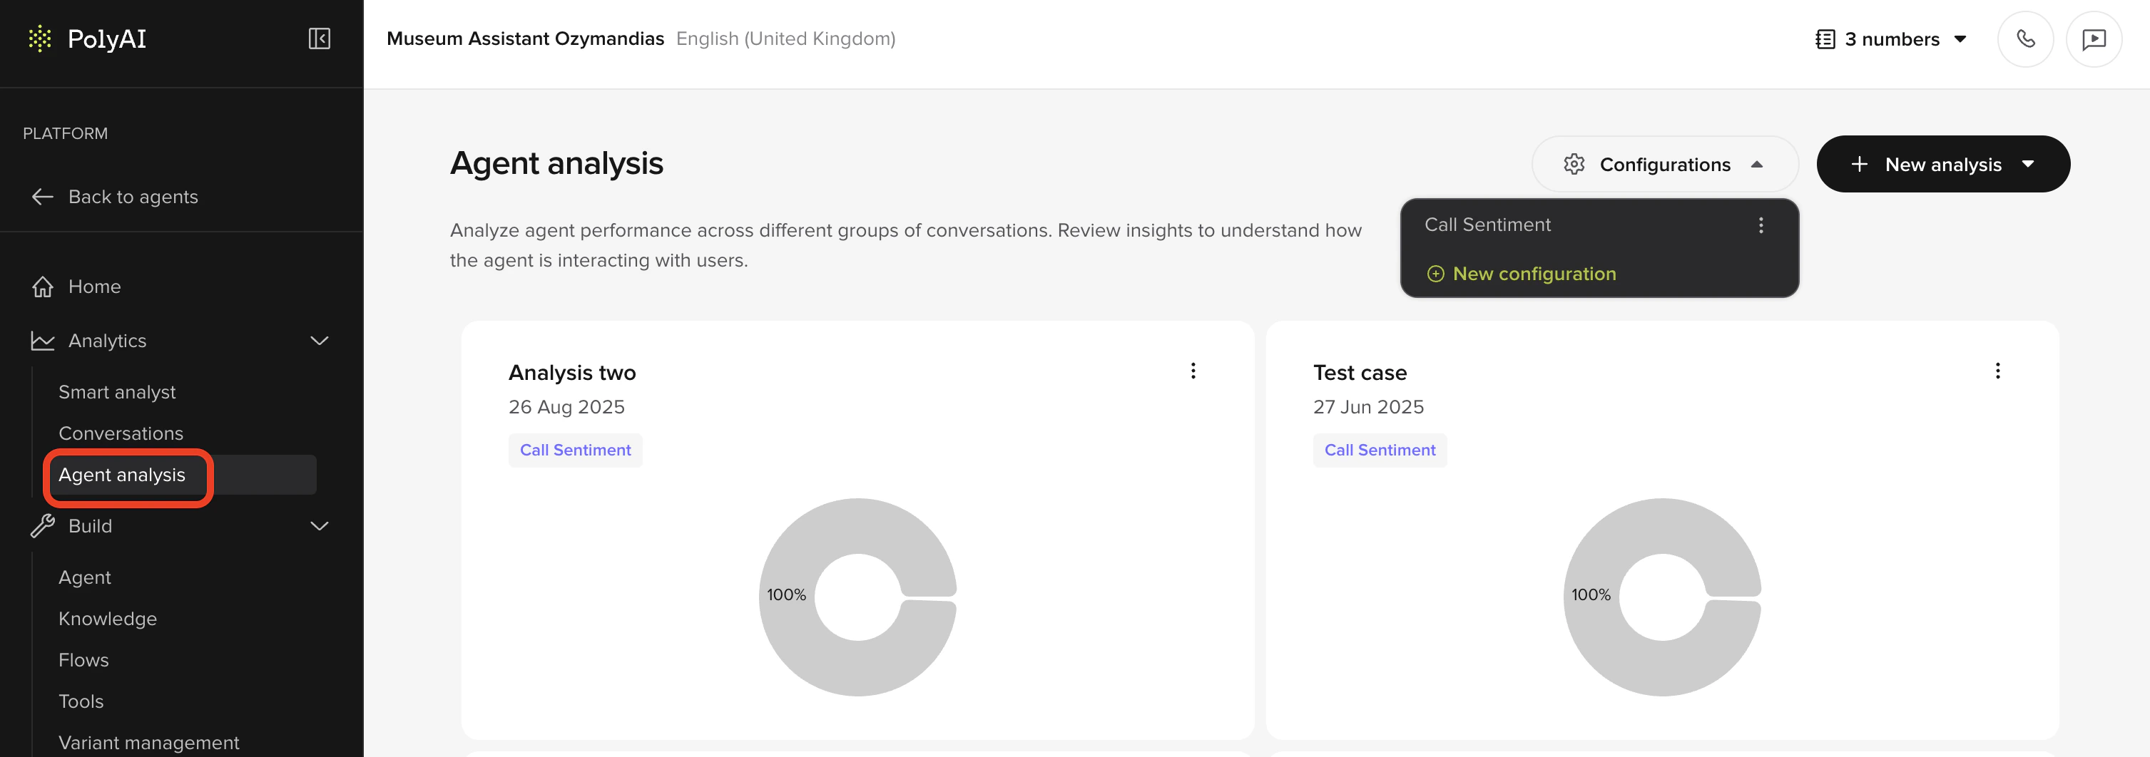Click the New analysis button
Viewport: 2150px width, 757px height.
1943,163
